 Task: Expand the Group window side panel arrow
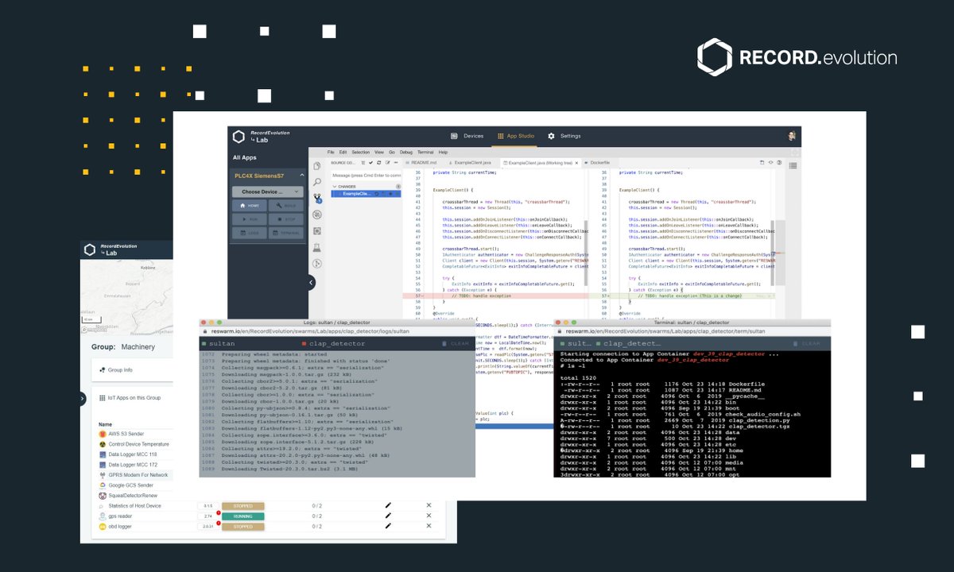pyautogui.click(x=83, y=399)
